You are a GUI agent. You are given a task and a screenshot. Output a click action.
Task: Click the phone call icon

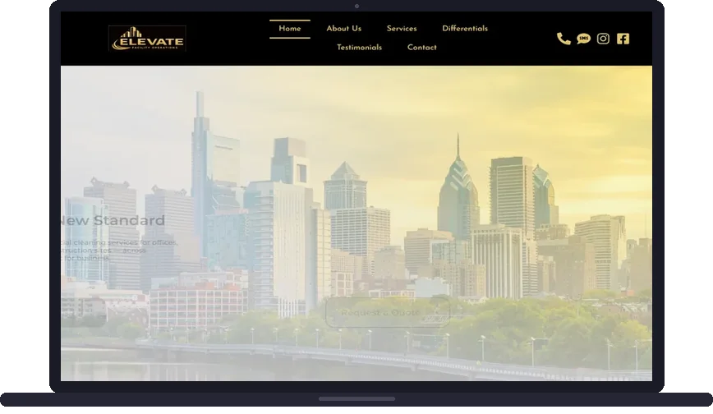point(563,39)
